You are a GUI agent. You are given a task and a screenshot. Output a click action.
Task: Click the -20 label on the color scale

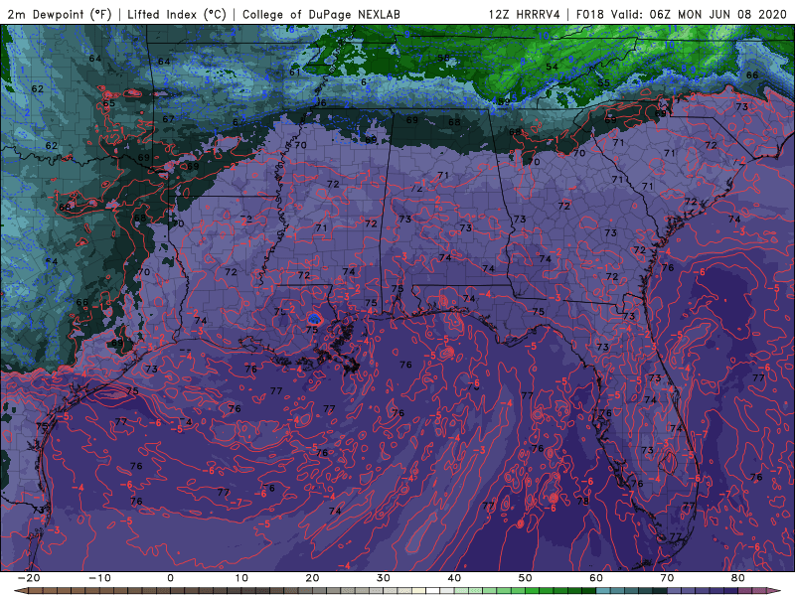coord(29,578)
